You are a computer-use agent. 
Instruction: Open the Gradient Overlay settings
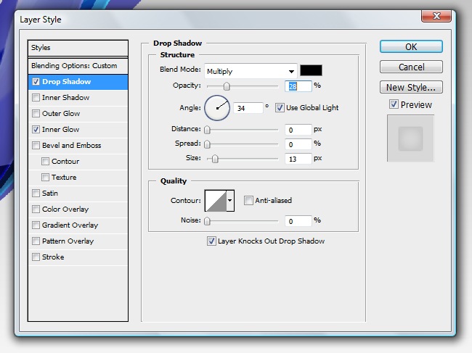point(70,225)
